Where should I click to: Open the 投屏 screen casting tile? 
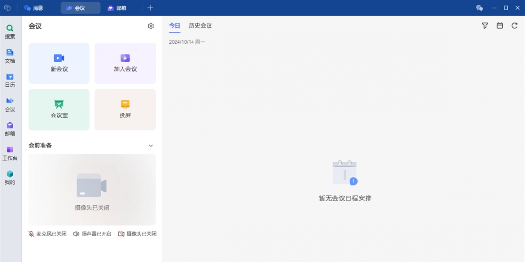coord(125,109)
